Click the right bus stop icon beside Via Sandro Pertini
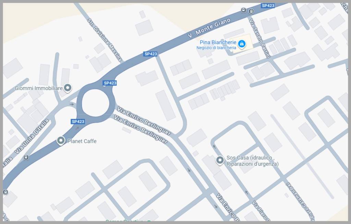Viewport: 351px width, 224px height. (251, 11)
